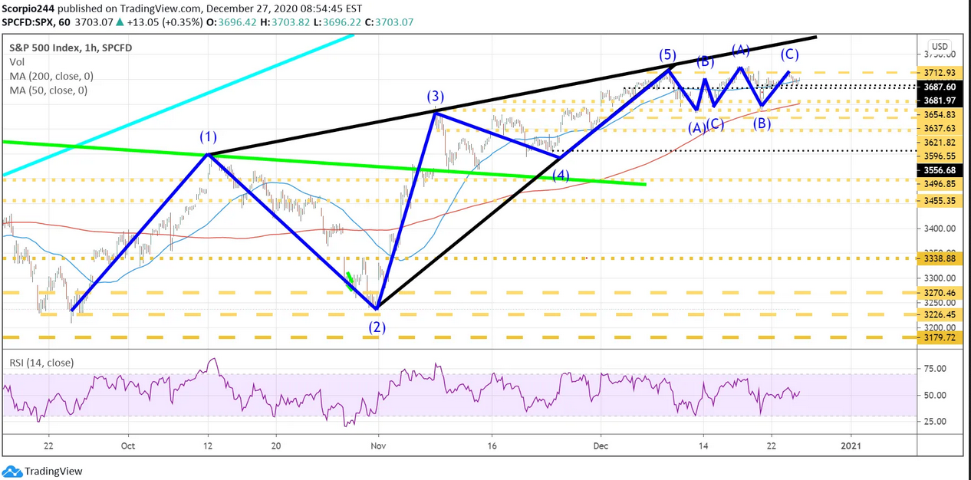Click the MA (200, close, 0) indicator label
Screen dimensions: 971x480
click(x=51, y=76)
